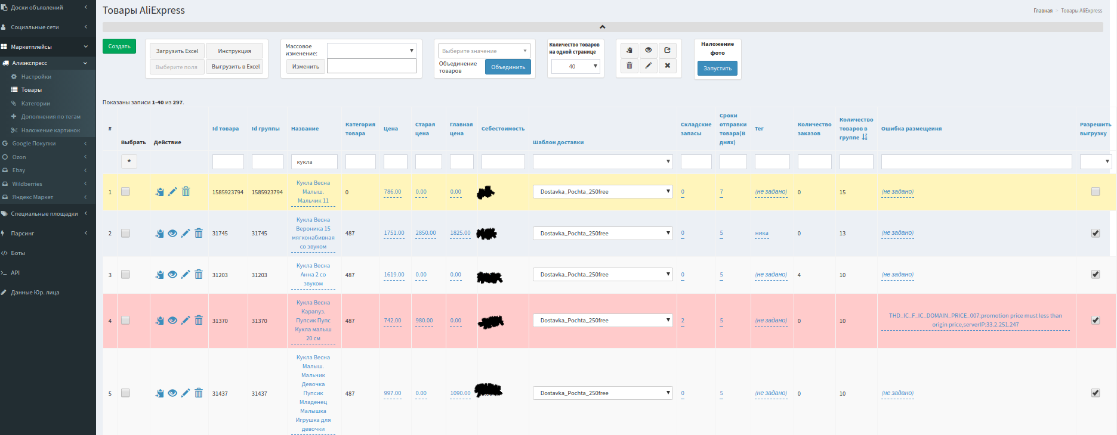1117x435 pixels.
Task: Click the blue Объединить button
Action: (508, 67)
